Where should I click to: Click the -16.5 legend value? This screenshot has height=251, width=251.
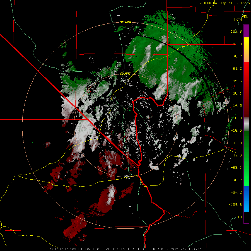pos(236,131)
